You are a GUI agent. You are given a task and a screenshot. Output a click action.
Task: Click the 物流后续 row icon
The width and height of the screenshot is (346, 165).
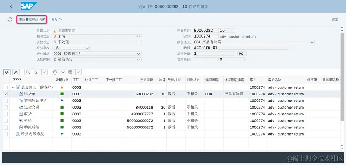21,127
